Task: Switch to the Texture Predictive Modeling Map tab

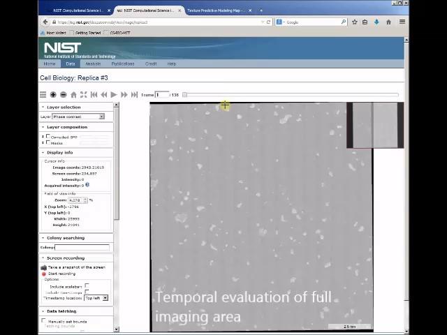Action: coord(216,10)
